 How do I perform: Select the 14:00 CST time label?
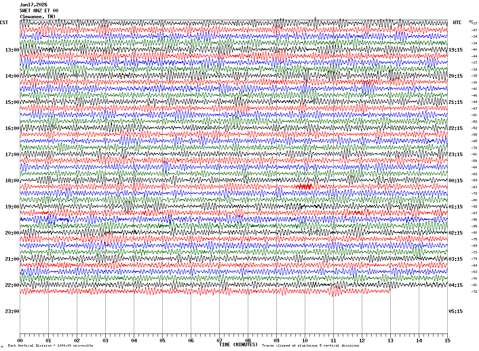12,76
